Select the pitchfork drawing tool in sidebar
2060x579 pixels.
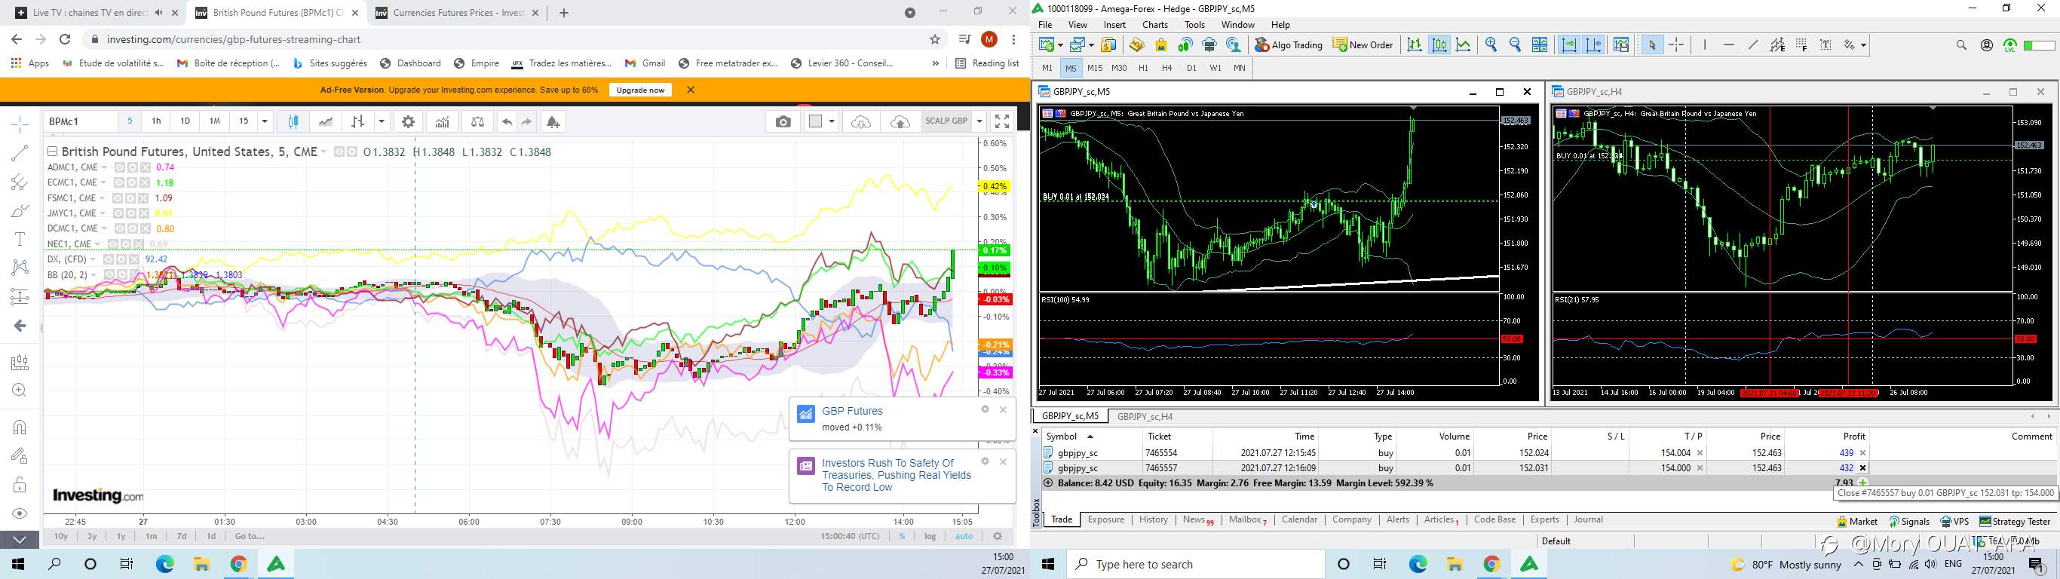coord(20,182)
